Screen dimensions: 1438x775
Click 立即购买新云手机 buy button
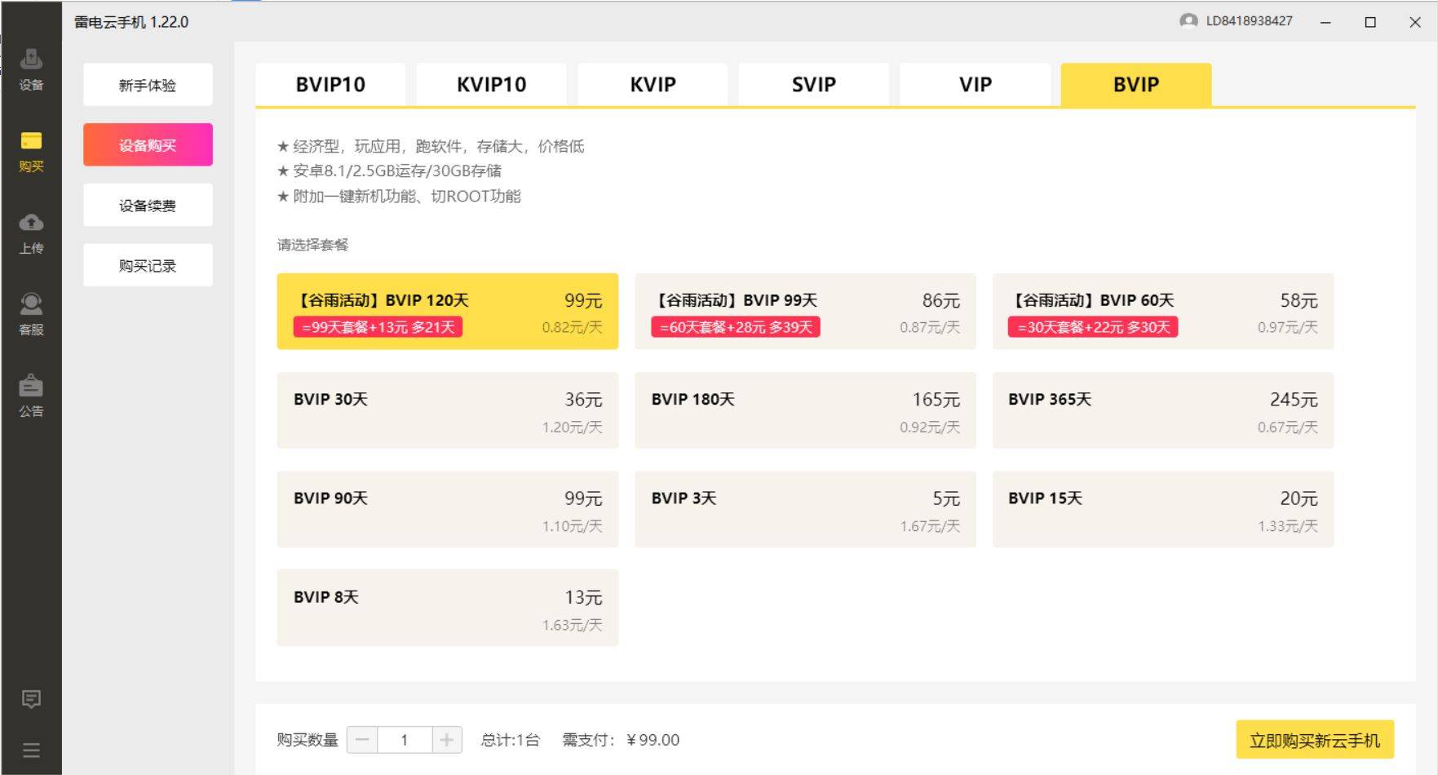click(x=1315, y=740)
